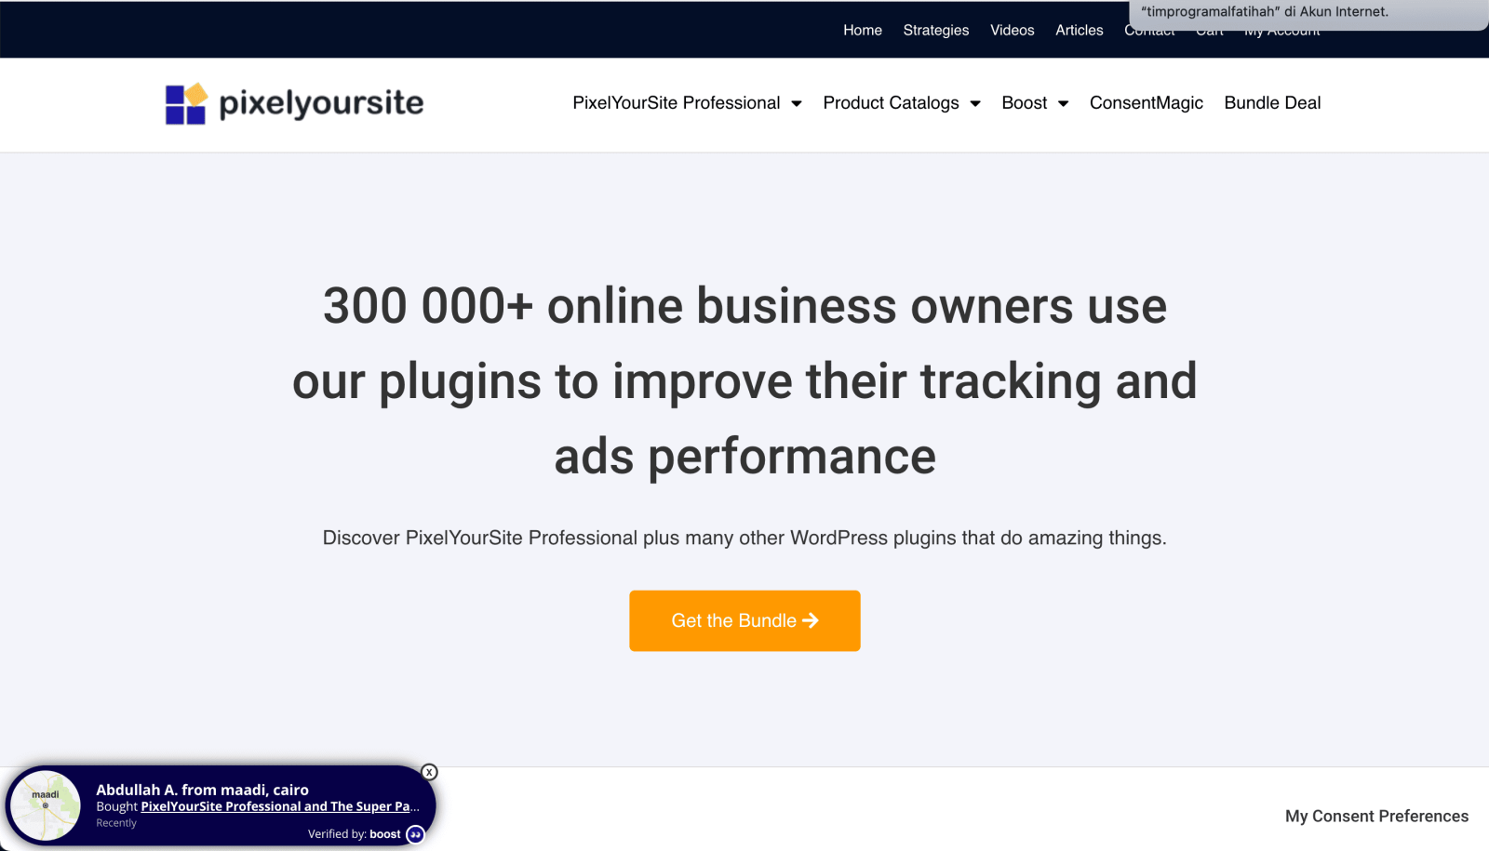The width and height of the screenshot is (1489, 851).
Task: Click the PixelYourSite Professional and Super Pack link
Action: click(279, 806)
